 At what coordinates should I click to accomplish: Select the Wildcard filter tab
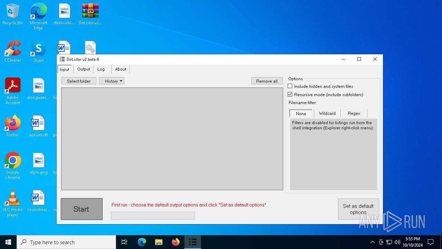point(327,113)
